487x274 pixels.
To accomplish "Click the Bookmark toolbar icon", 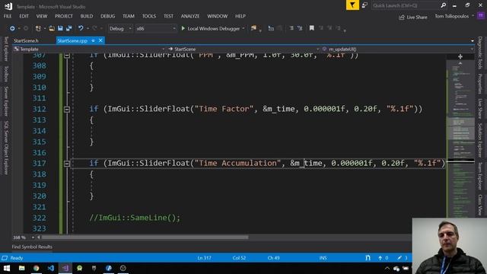I will click(311, 28).
